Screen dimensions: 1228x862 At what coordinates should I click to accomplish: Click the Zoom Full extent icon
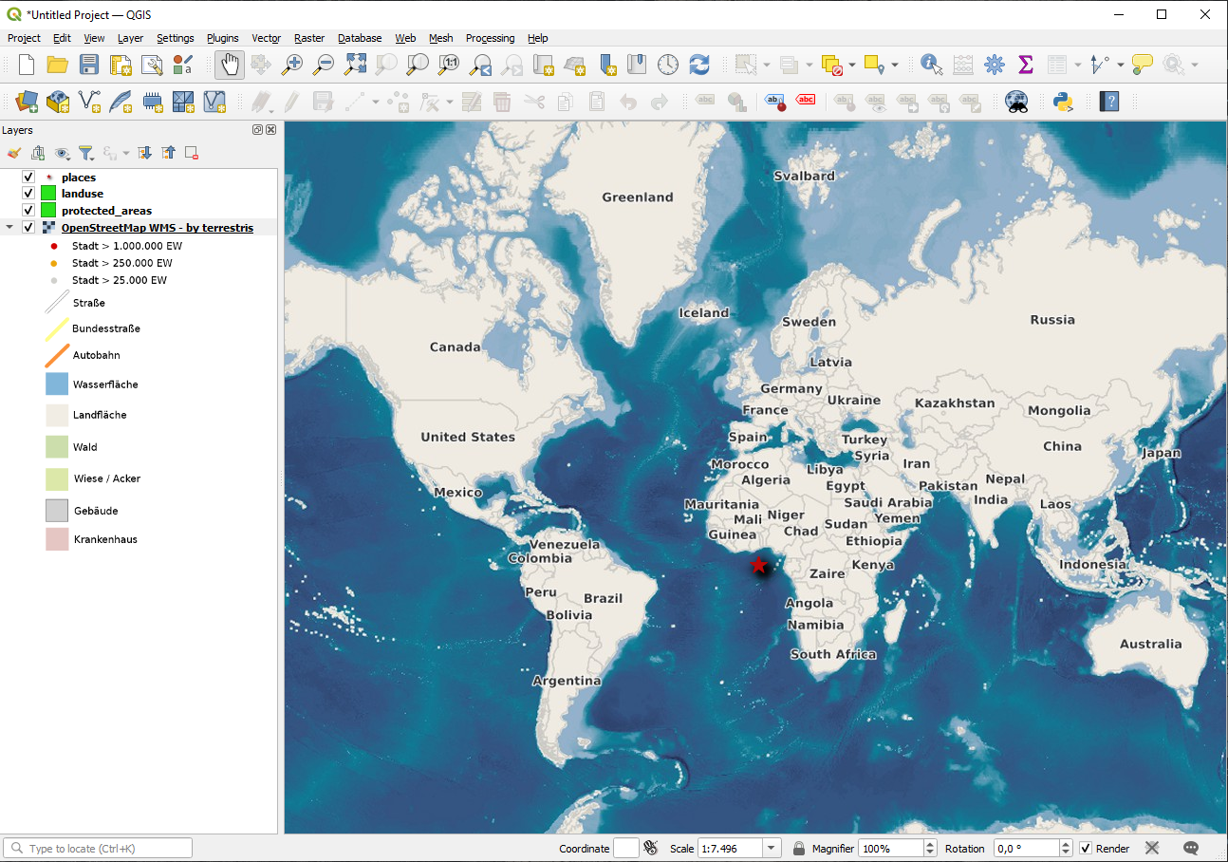355,65
